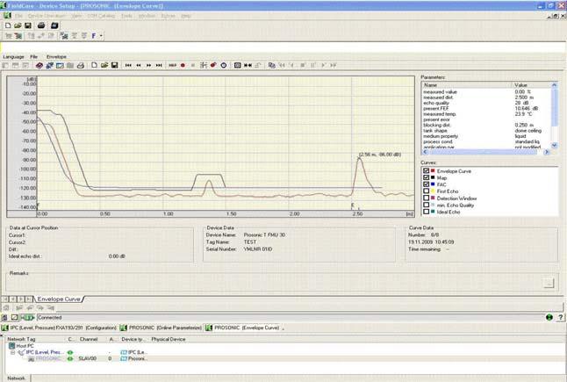Click the Parameters list scroll down arrow
Screen dimensions: 567x382
[x=554, y=145]
